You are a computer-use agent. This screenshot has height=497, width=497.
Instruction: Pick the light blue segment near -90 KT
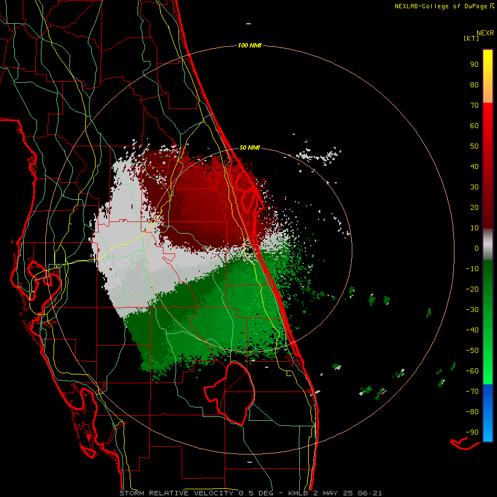[x=488, y=431]
